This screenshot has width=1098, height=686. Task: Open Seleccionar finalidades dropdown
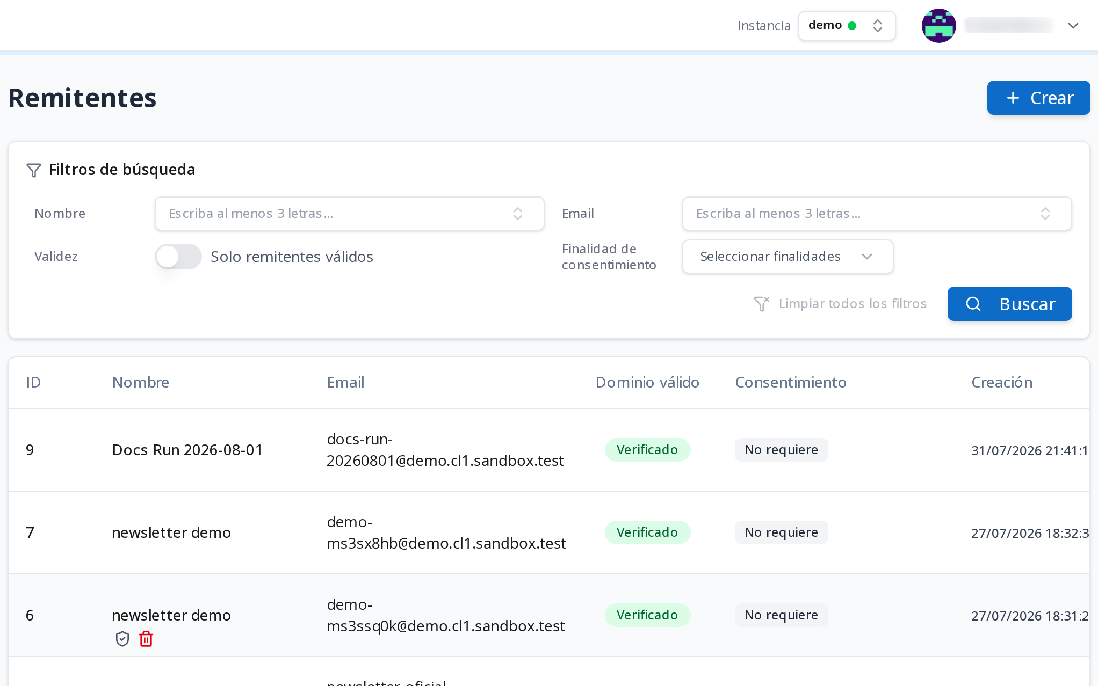(788, 257)
